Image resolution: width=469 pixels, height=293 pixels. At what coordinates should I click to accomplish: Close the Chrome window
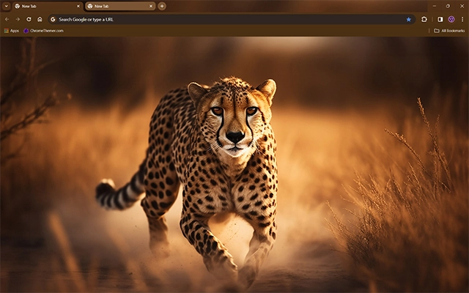pos(462,6)
